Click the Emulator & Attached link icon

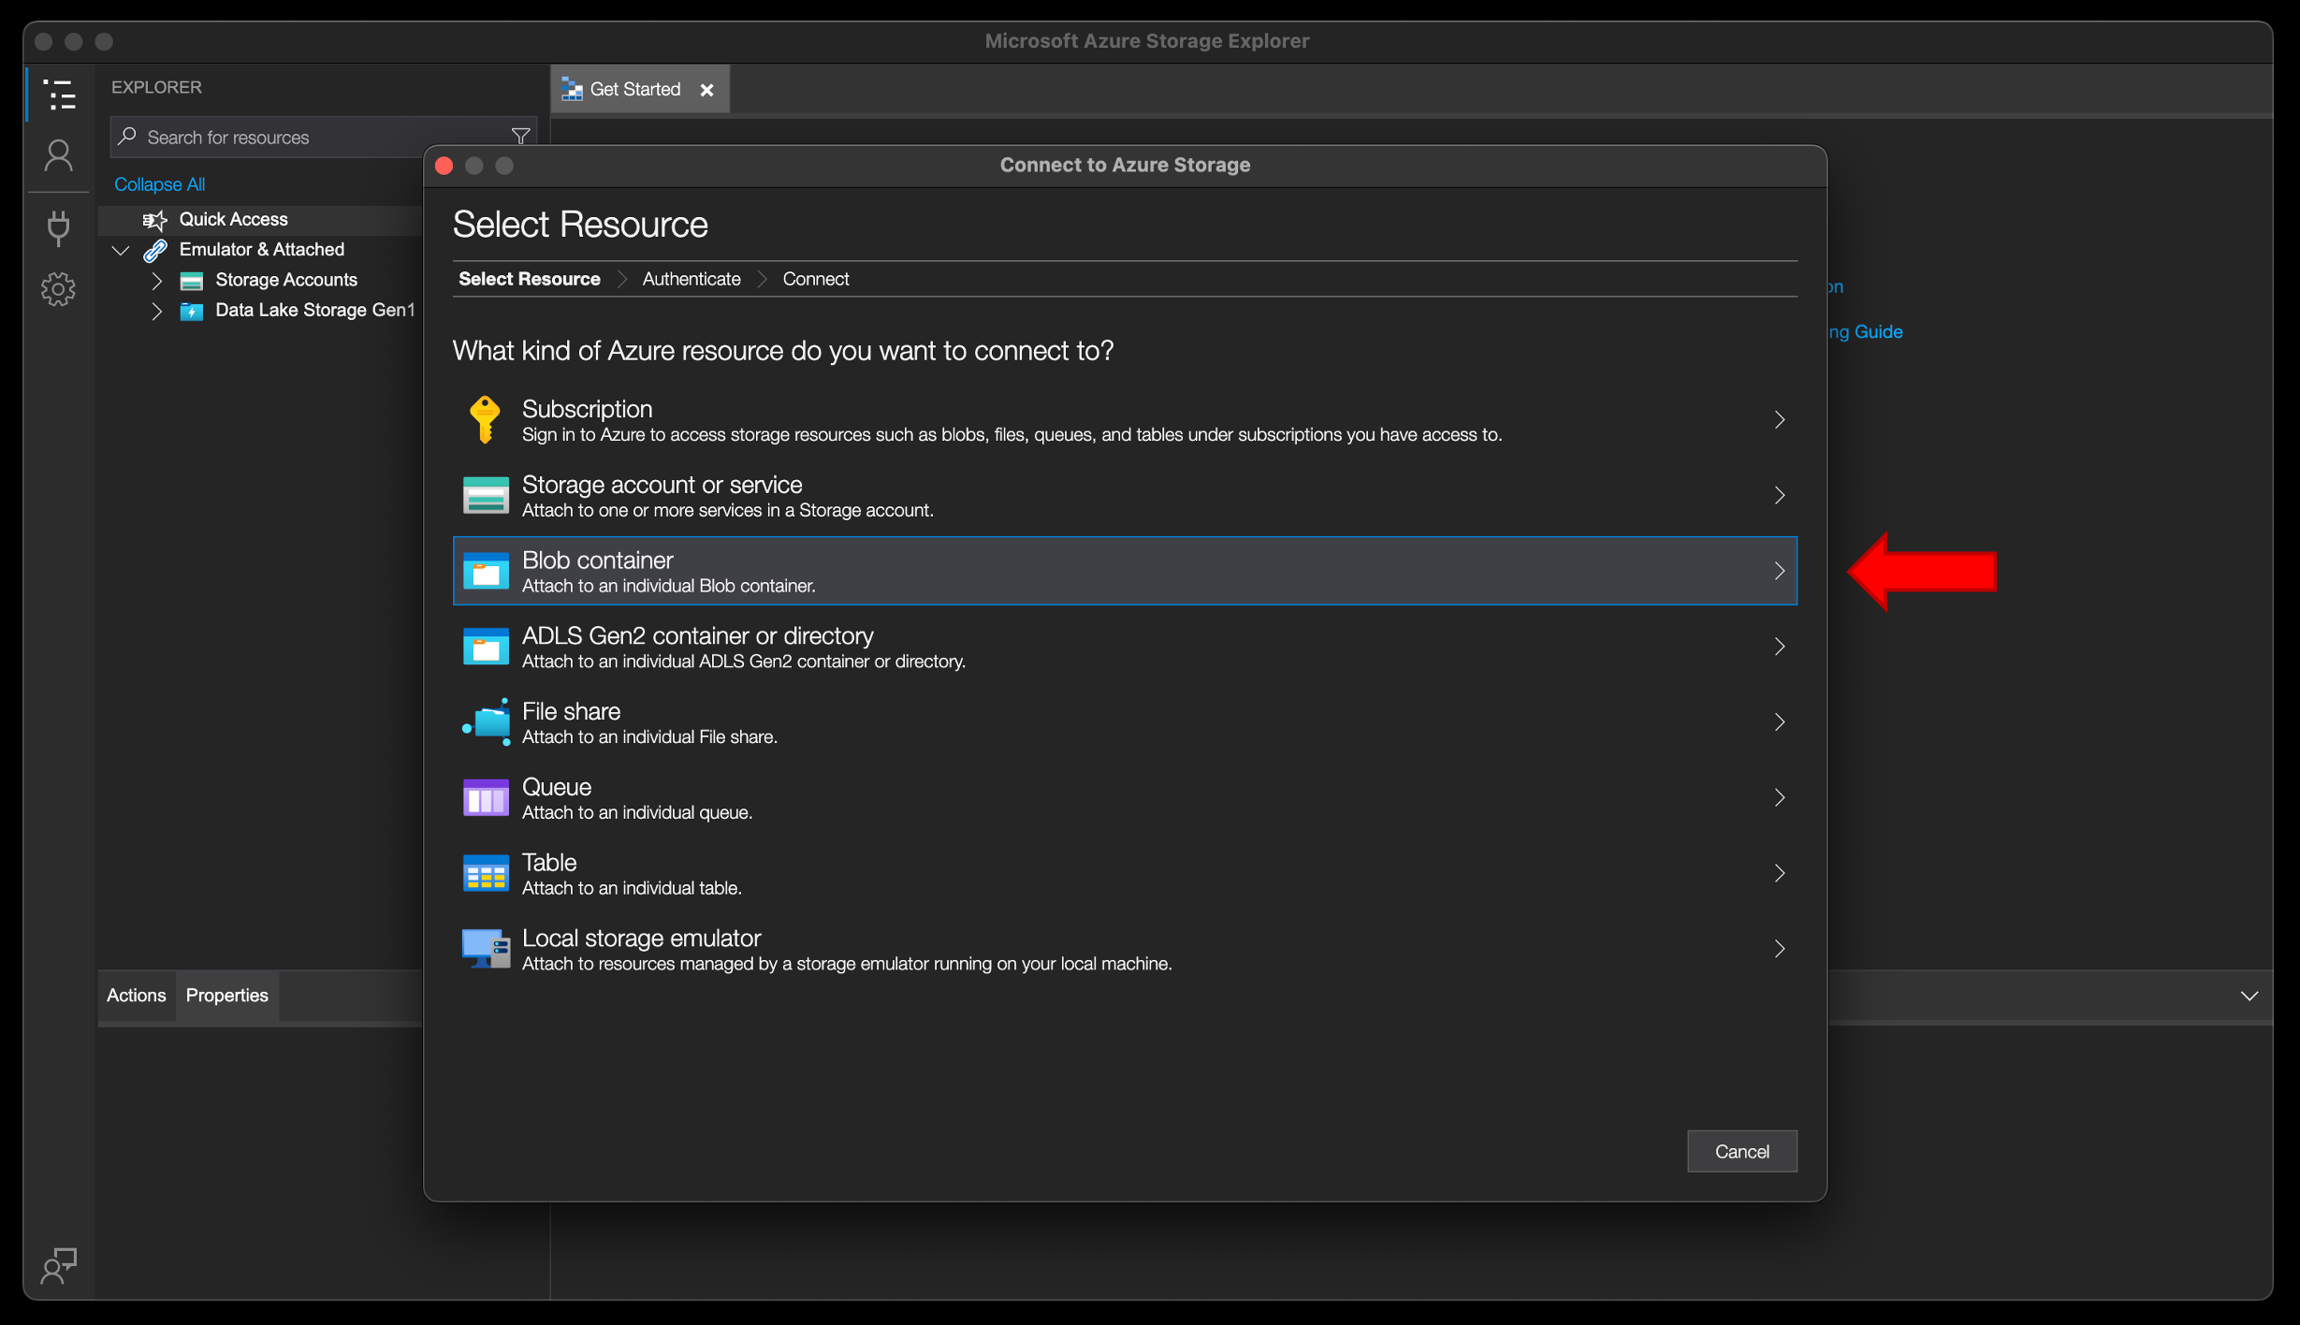[x=155, y=250]
